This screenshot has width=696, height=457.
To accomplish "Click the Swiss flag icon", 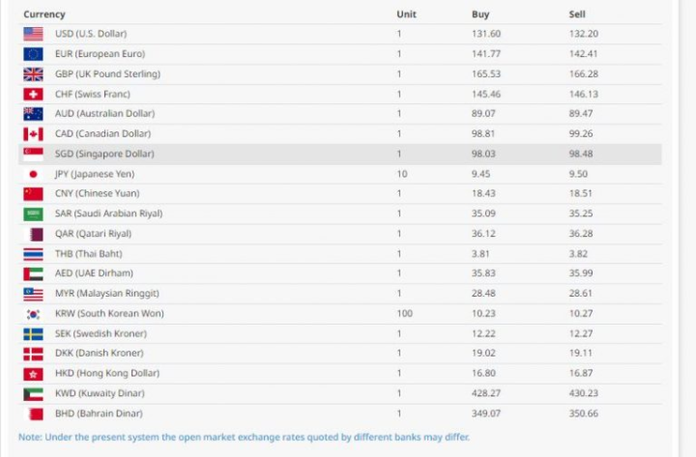I will [33, 95].
